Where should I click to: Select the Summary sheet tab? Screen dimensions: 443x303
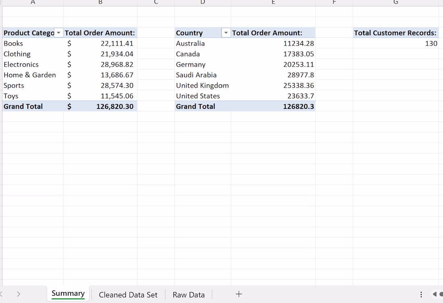[x=68, y=294]
